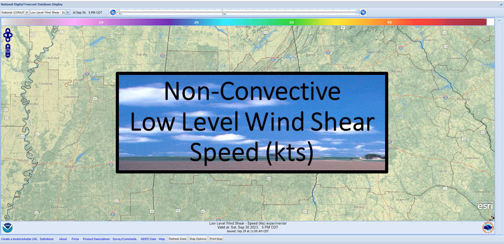Click the Sat mark on the timeline
This screenshot has height=244, width=504.
point(224,14)
